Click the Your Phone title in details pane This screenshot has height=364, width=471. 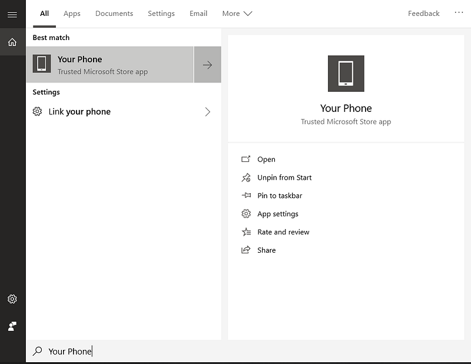(x=346, y=108)
